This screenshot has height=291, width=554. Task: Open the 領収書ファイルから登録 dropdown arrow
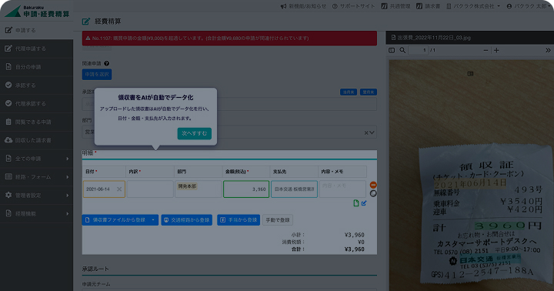click(153, 220)
